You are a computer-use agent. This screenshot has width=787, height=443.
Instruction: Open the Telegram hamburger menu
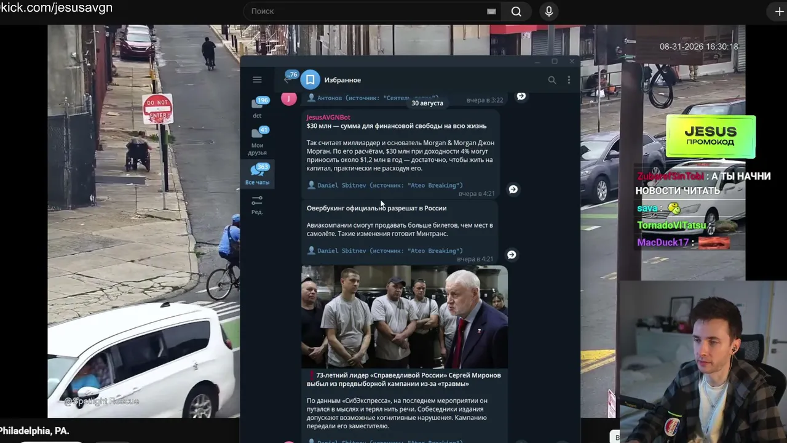tap(257, 79)
